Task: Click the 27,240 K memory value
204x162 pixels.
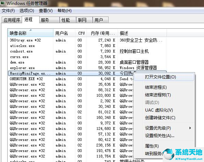Action: 107,40
